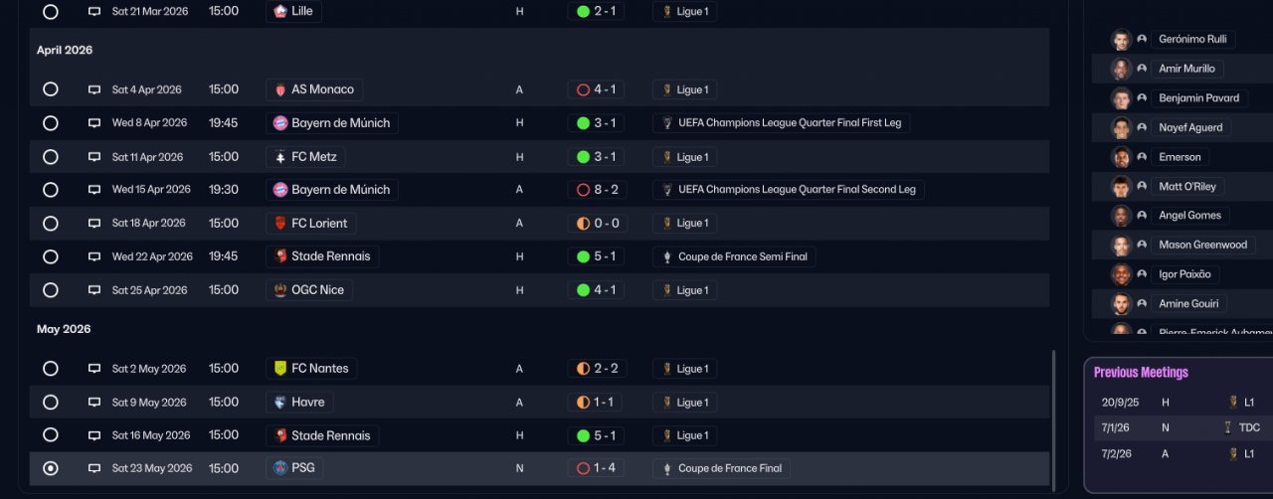Screen dimensions: 1273x499
Task: Click Mason Greenwood's portrait icon
Action: click(x=1121, y=245)
